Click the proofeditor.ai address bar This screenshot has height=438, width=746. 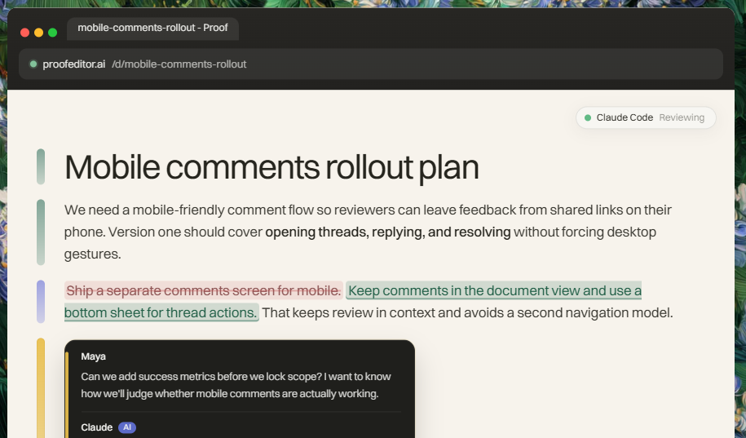click(x=371, y=64)
